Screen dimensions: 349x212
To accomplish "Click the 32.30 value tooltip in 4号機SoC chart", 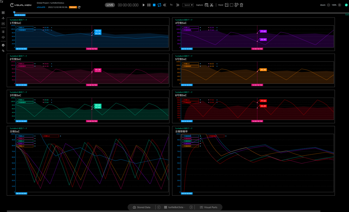I will 263,39.
